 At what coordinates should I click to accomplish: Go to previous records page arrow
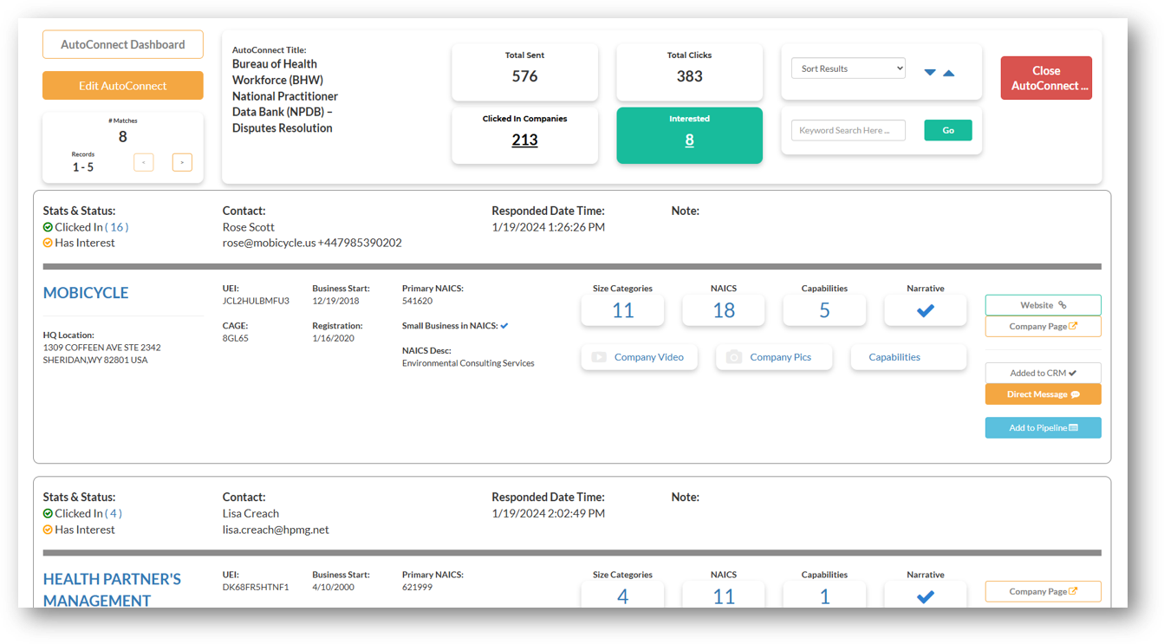click(x=144, y=162)
